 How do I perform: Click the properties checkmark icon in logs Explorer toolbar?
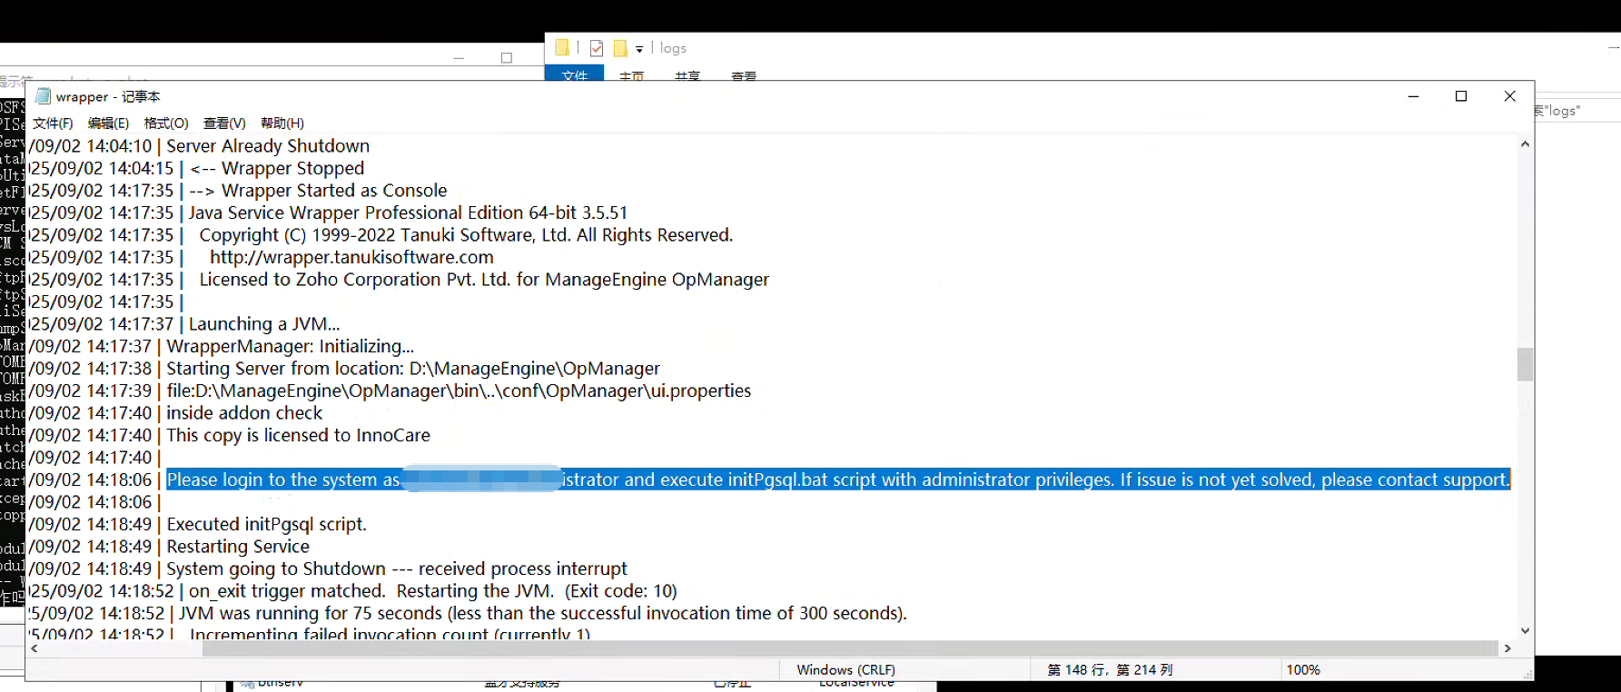tap(597, 48)
